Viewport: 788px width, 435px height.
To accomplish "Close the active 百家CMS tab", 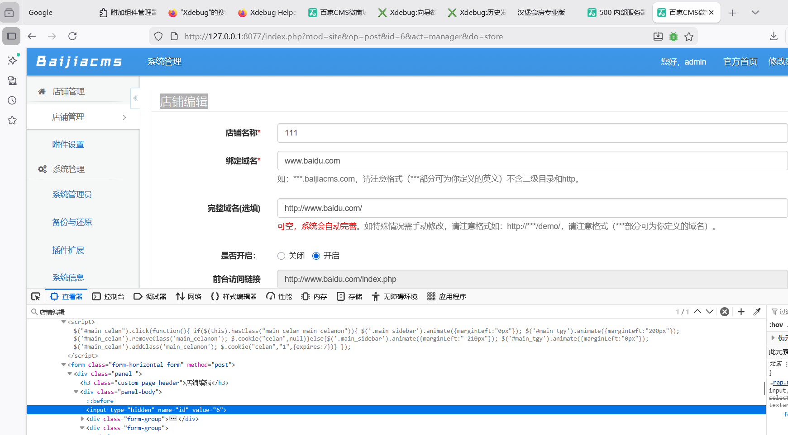I will (x=712, y=13).
